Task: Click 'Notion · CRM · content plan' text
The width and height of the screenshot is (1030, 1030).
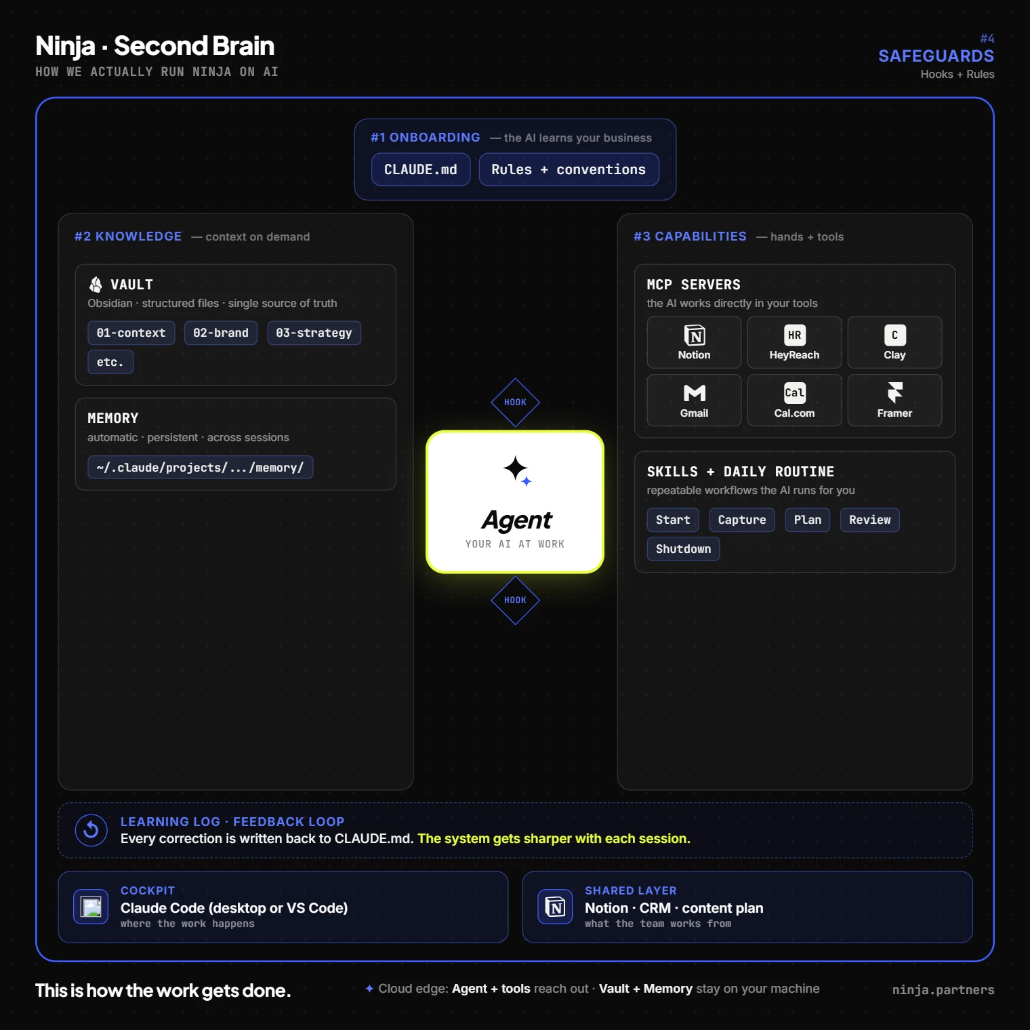Action: click(674, 908)
